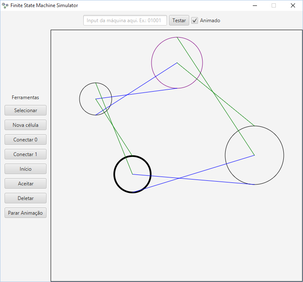This screenshot has height=282, width=303.
Task: Minimize the Finite State Machine Simulator window
Action: click(254, 5)
